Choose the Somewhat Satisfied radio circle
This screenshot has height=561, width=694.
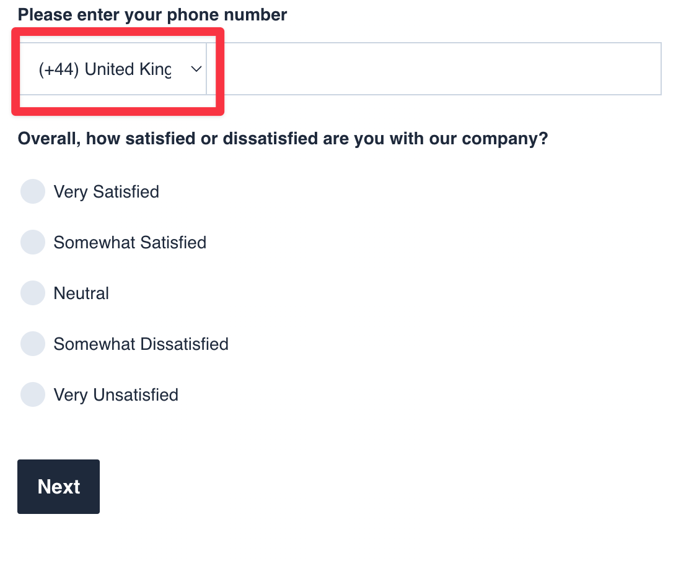point(33,242)
